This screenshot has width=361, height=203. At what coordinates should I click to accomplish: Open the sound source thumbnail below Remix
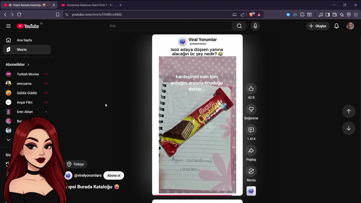point(251,191)
